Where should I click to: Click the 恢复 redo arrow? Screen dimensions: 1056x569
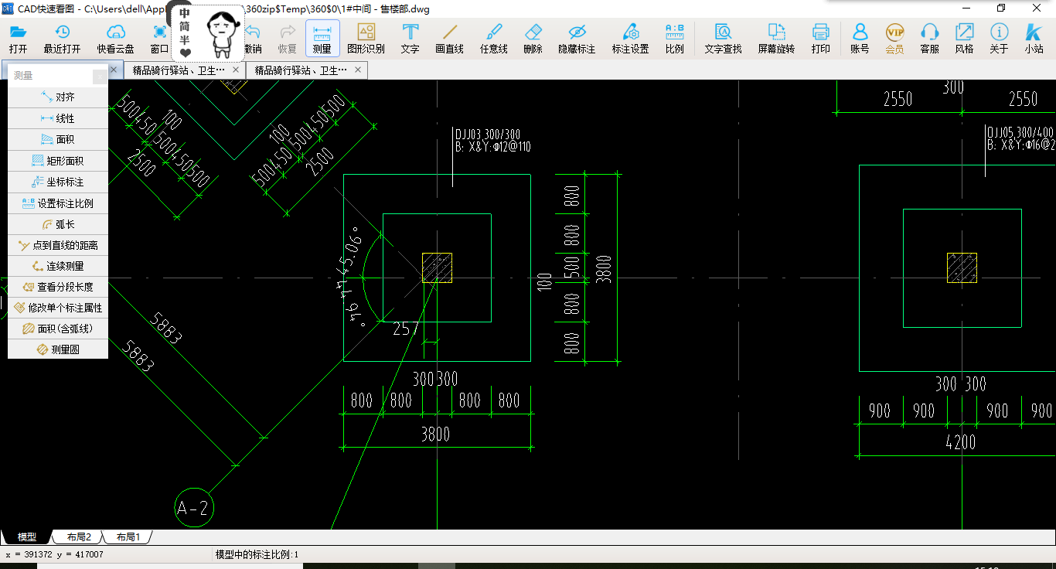(288, 39)
